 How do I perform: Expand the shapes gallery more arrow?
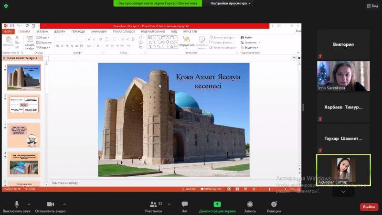[x=176, y=47]
